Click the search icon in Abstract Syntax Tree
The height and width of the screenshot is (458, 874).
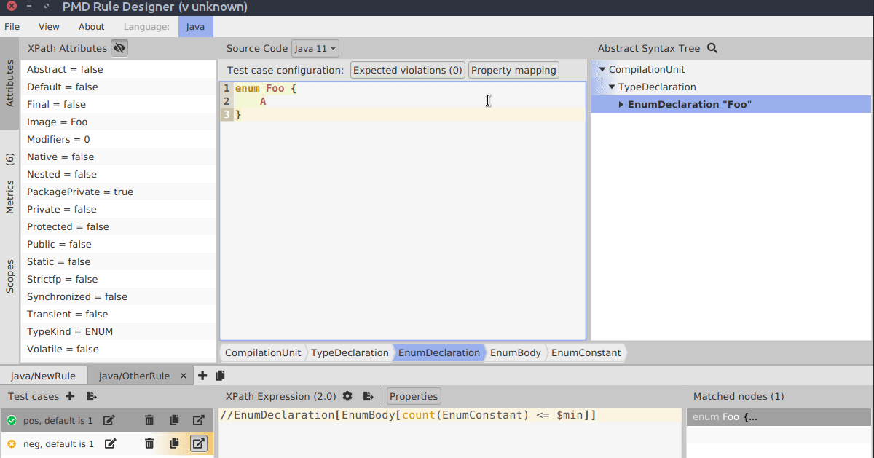click(x=712, y=48)
